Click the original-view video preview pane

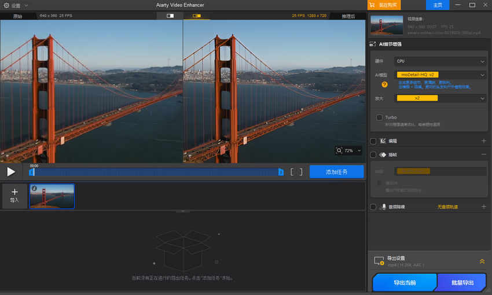(91, 91)
